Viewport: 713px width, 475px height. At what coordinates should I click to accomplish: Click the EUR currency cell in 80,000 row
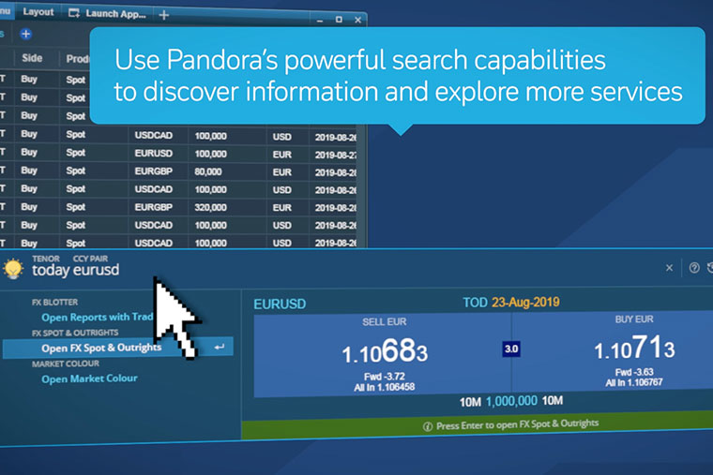click(x=282, y=172)
